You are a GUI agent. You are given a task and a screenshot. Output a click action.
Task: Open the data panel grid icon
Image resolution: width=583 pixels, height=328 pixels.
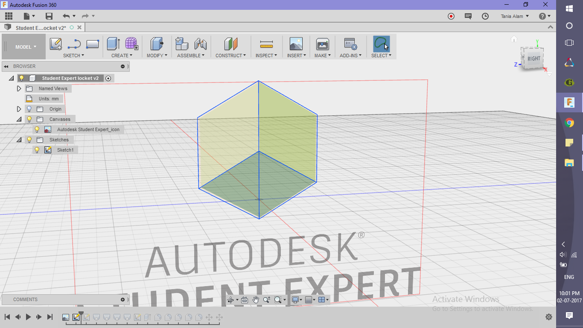click(x=9, y=16)
